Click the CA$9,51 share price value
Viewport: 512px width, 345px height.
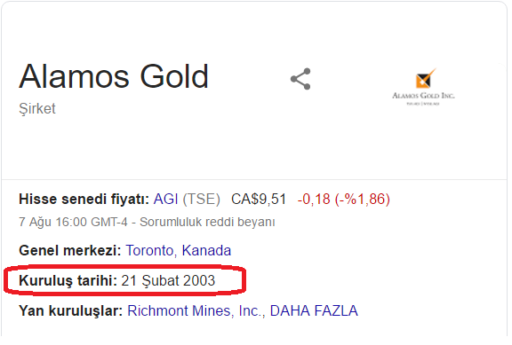coord(259,199)
